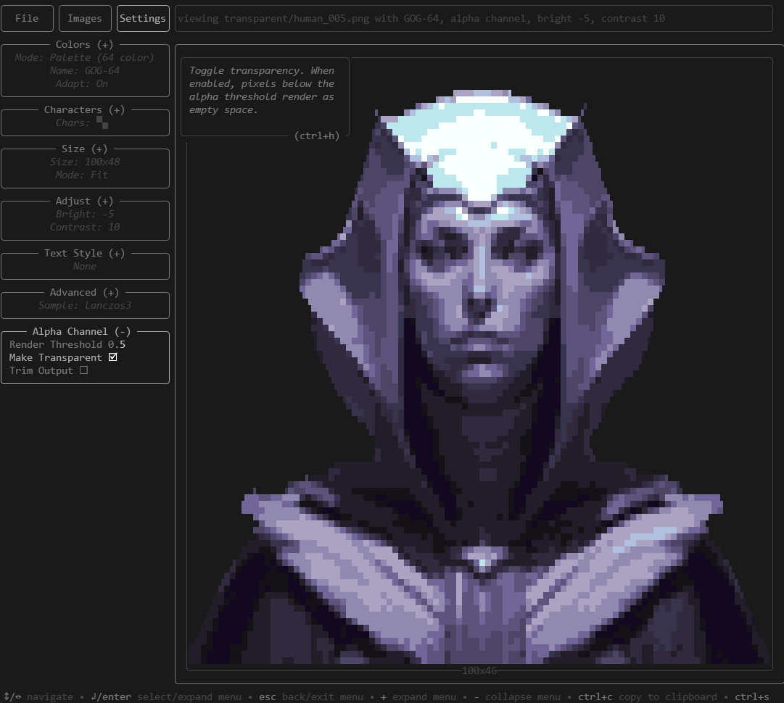Expand the Advanced section
Image resolution: width=784 pixels, height=703 pixels.
click(x=84, y=292)
